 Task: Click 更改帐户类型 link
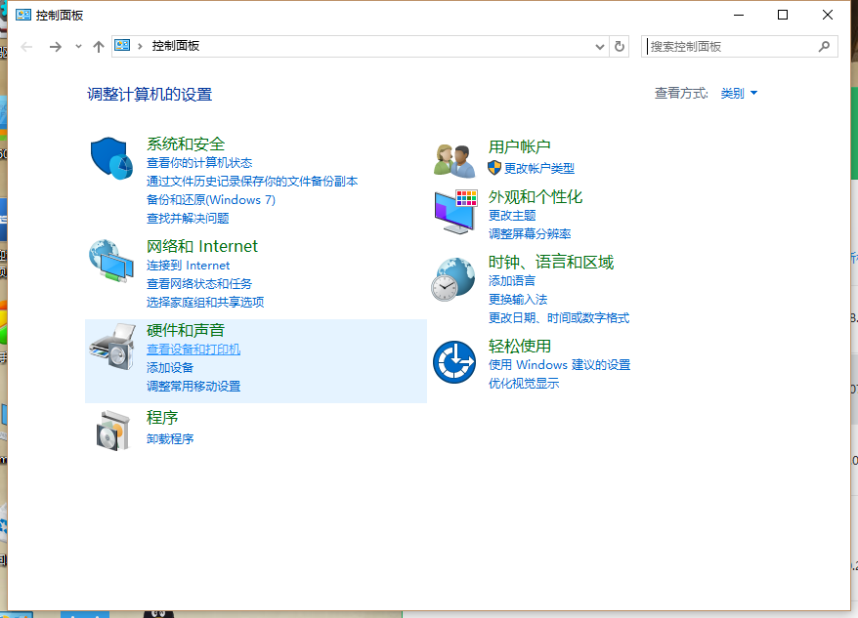pos(539,169)
